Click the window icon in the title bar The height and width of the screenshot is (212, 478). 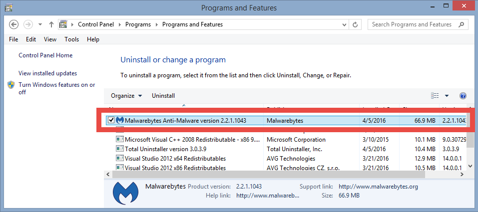click(8, 7)
